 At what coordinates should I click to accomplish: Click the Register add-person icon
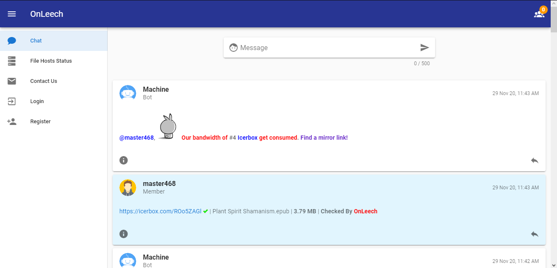[x=12, y=122]
